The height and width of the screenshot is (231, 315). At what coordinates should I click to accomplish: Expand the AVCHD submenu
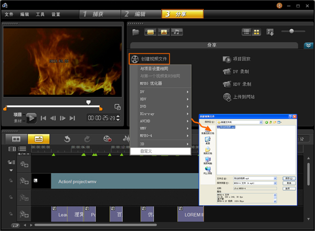pos(161,121)
